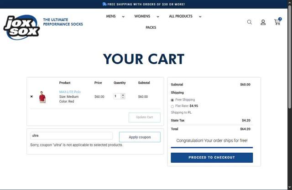Screen dimensions: 292x190
Task: Remove MAX-LITE Polo with the X icon
Action: [x=31, y=96]
